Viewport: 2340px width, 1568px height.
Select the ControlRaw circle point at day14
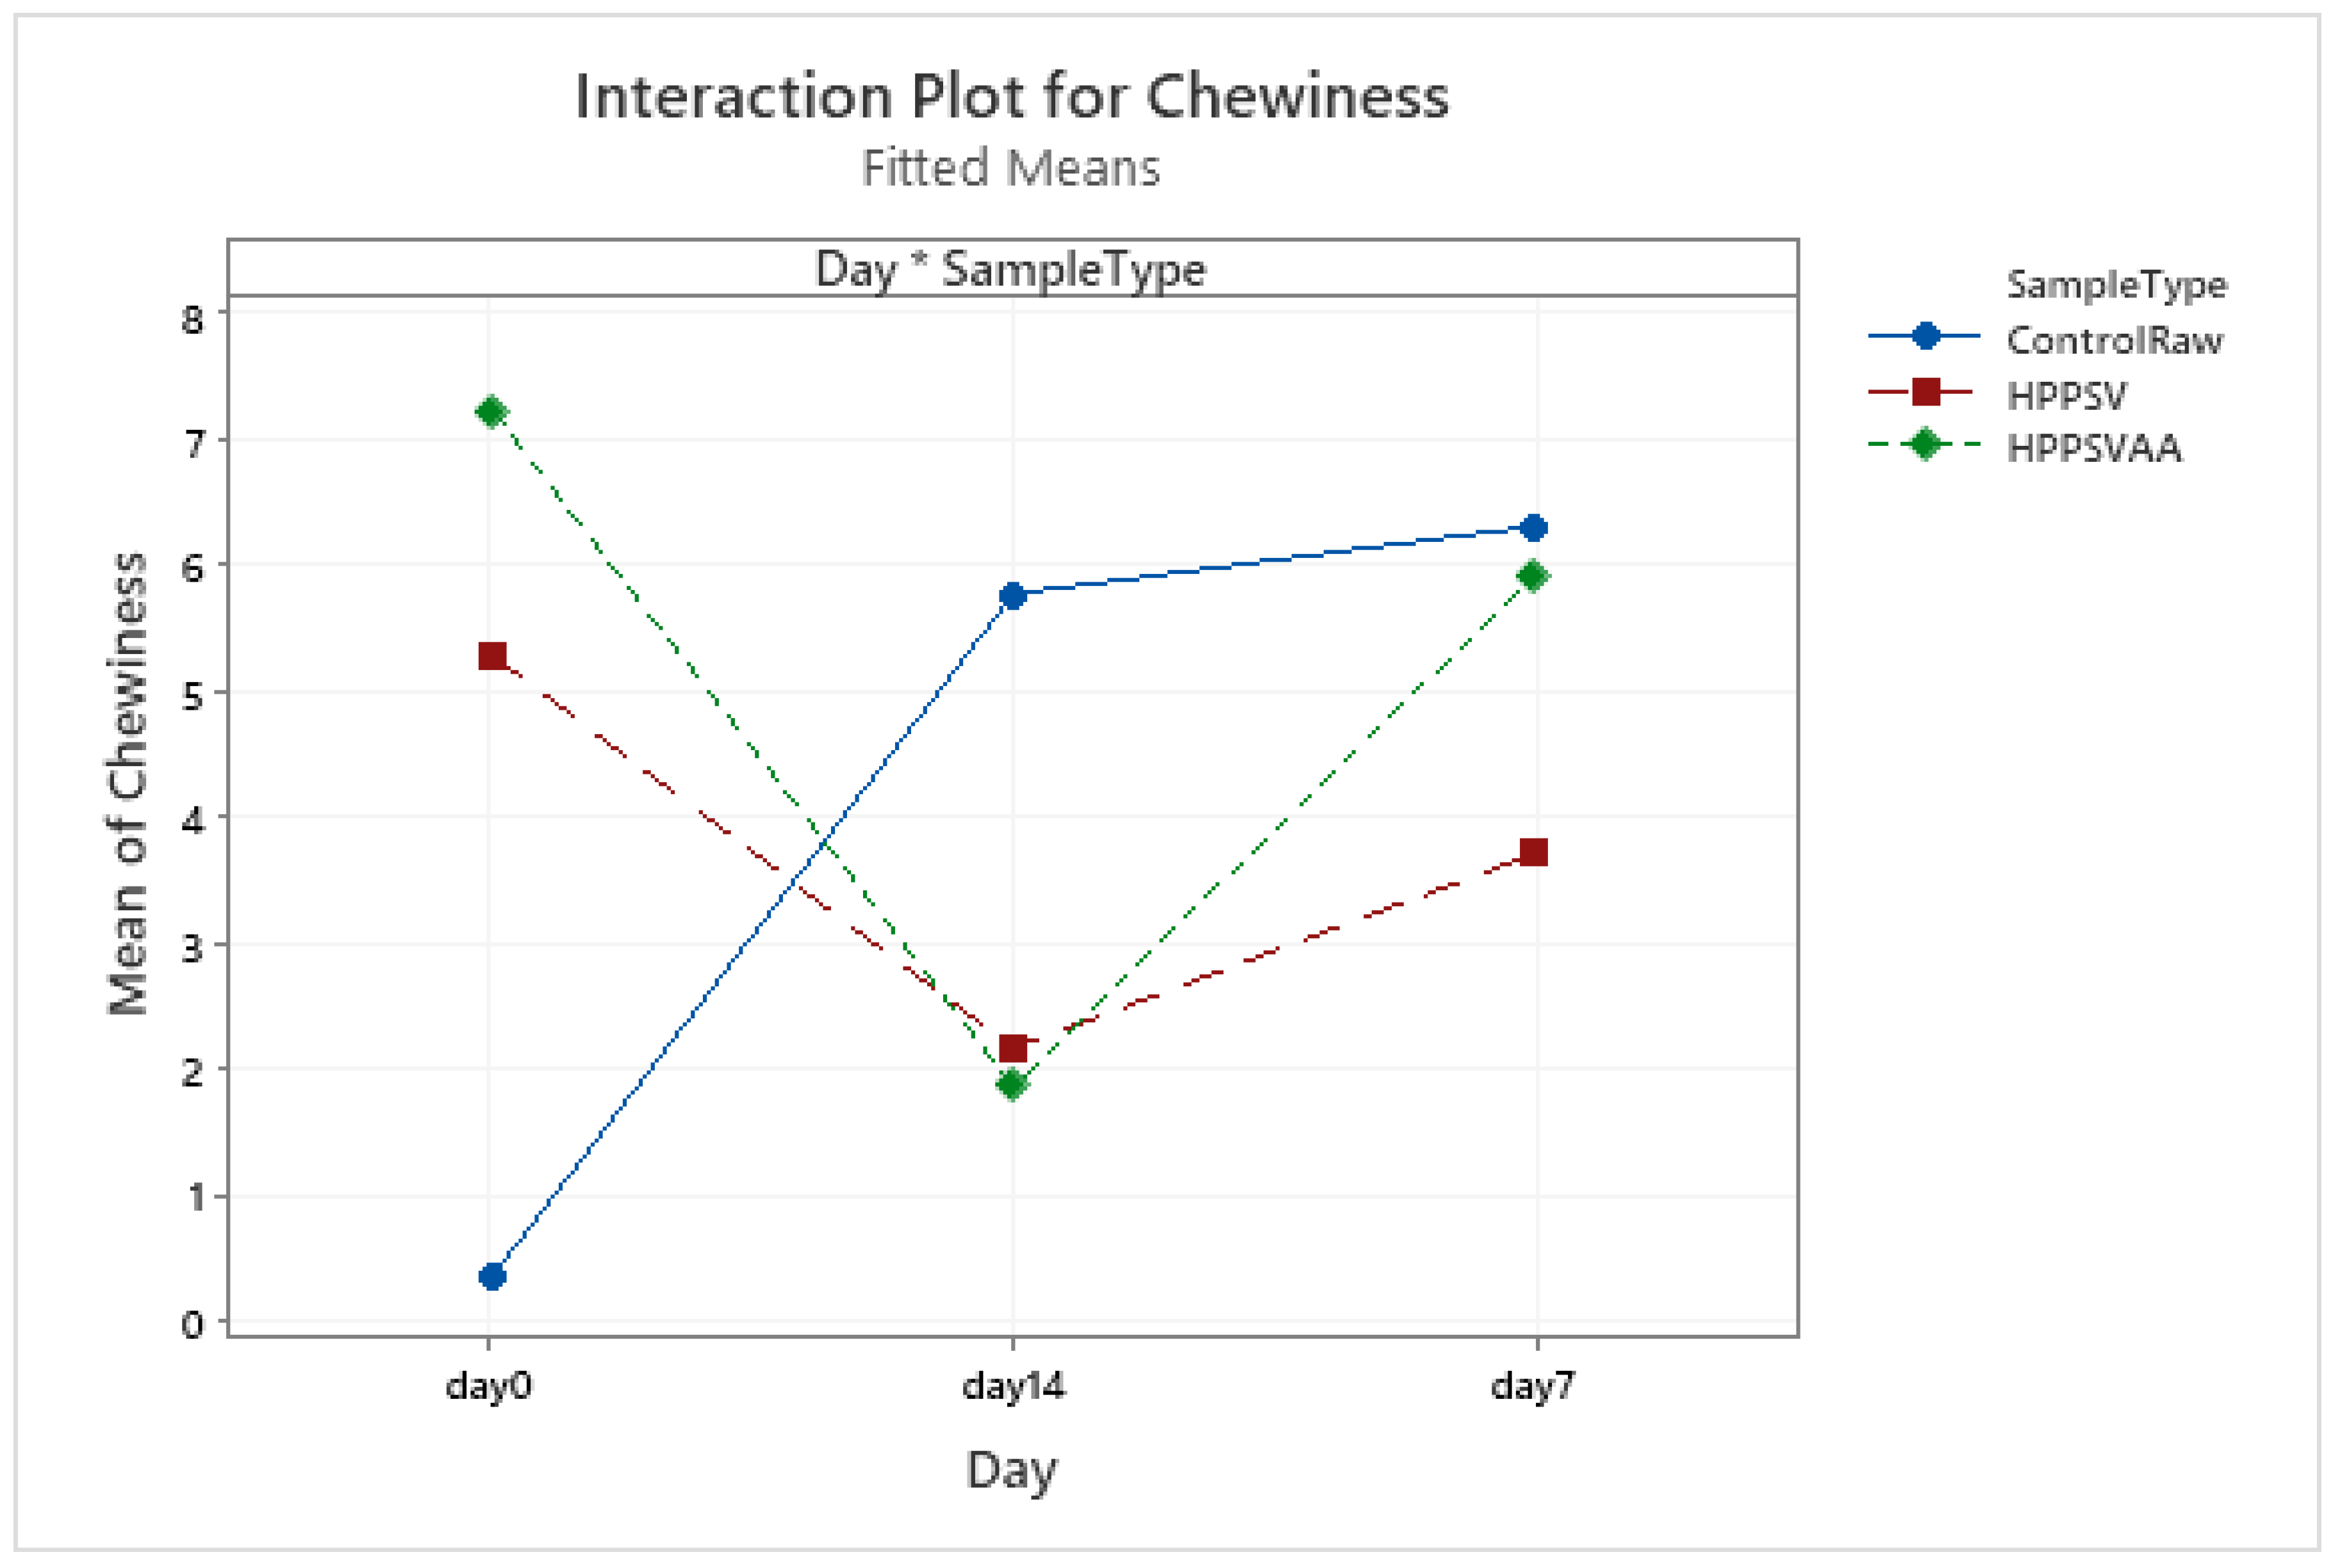(1012, 596)
